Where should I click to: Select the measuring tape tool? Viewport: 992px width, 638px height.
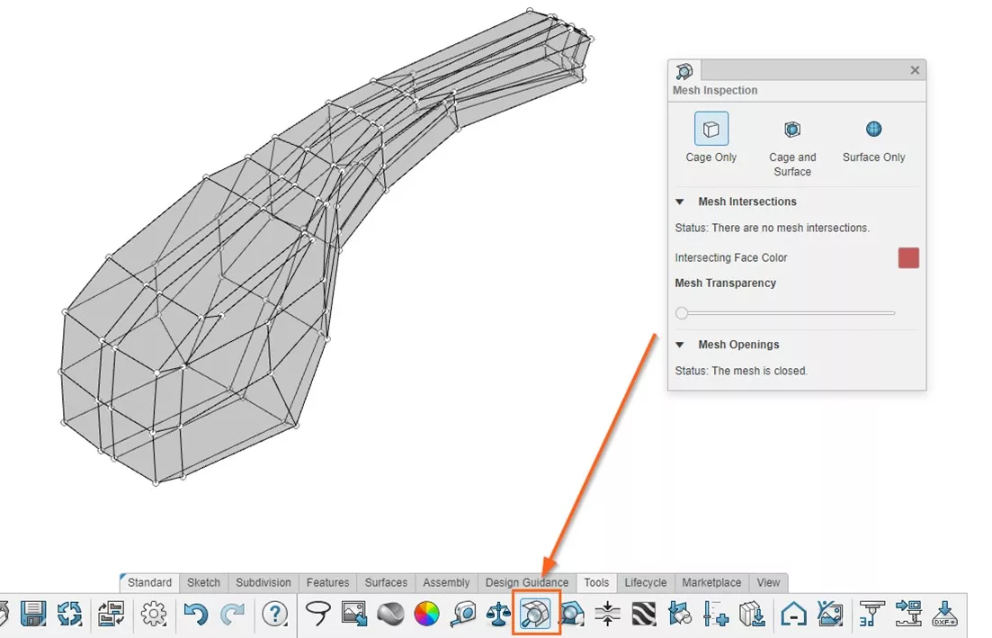(x=463, y=615)
